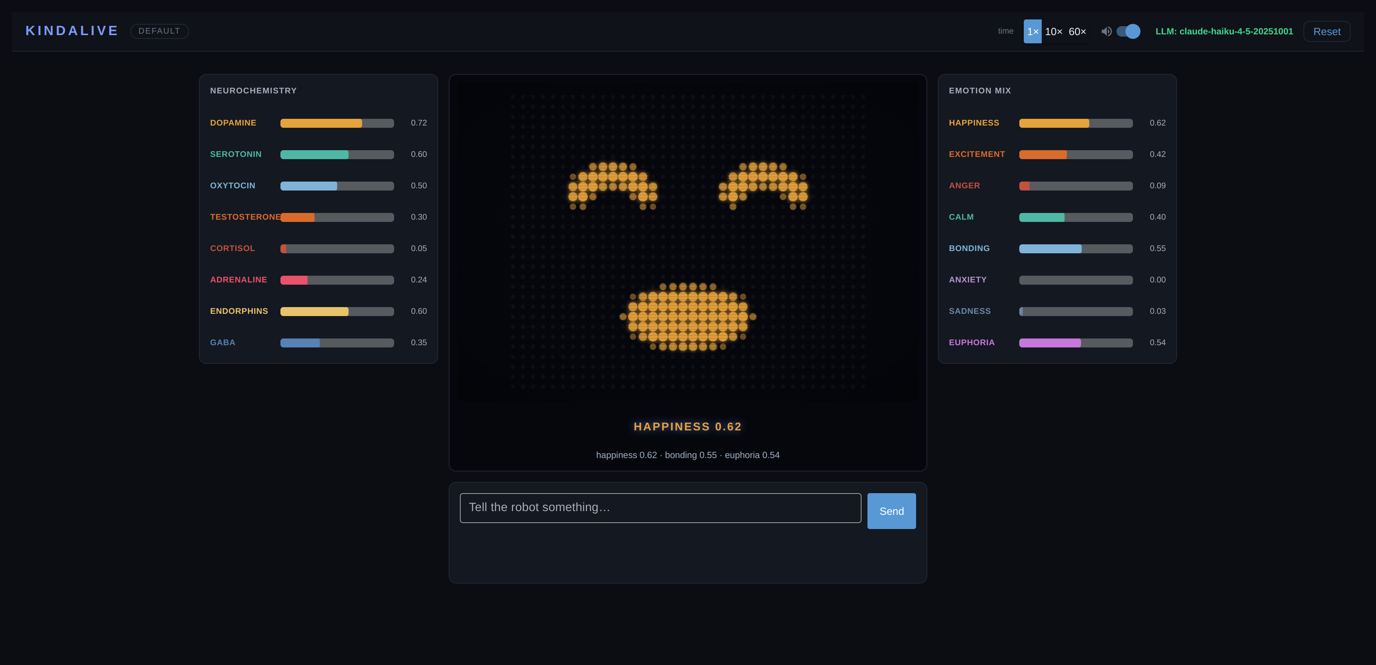Screen dimensions: 1376x665
Task: Click the robot face's right eye
Action: (x=763, y=186)
